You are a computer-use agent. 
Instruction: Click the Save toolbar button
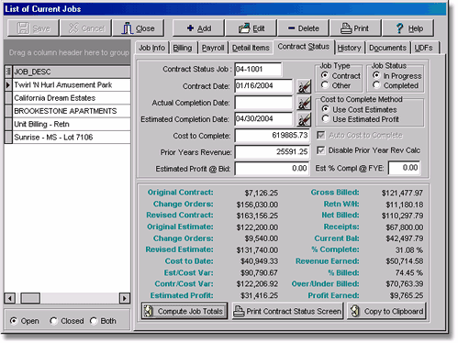coord(33,28)
